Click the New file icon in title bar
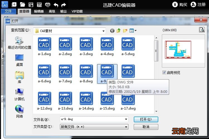This screenshot has width=209, height=139. pyautogui.click(x=14, y=5)
